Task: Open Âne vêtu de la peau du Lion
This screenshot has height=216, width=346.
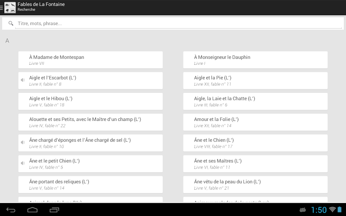Action: click(x=255, y=184)
